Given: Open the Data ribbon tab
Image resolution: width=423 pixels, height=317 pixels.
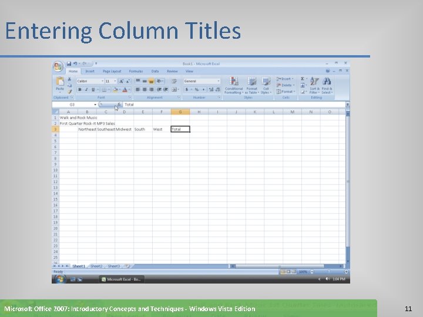Looking at the screenshot, I should click(155, 71).
